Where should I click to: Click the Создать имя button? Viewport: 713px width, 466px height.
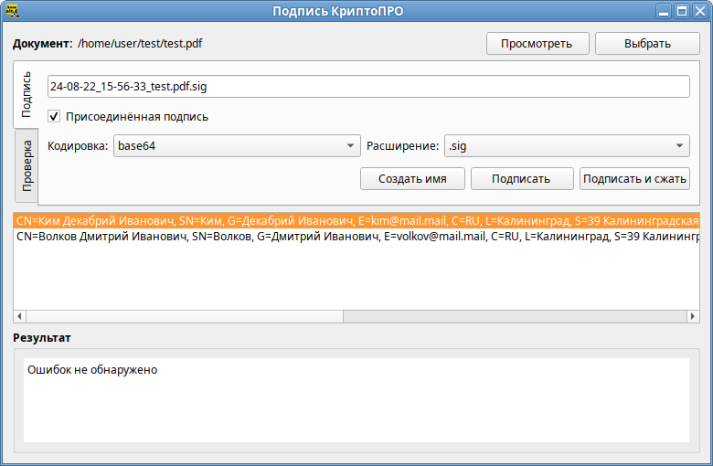(412, 179)
